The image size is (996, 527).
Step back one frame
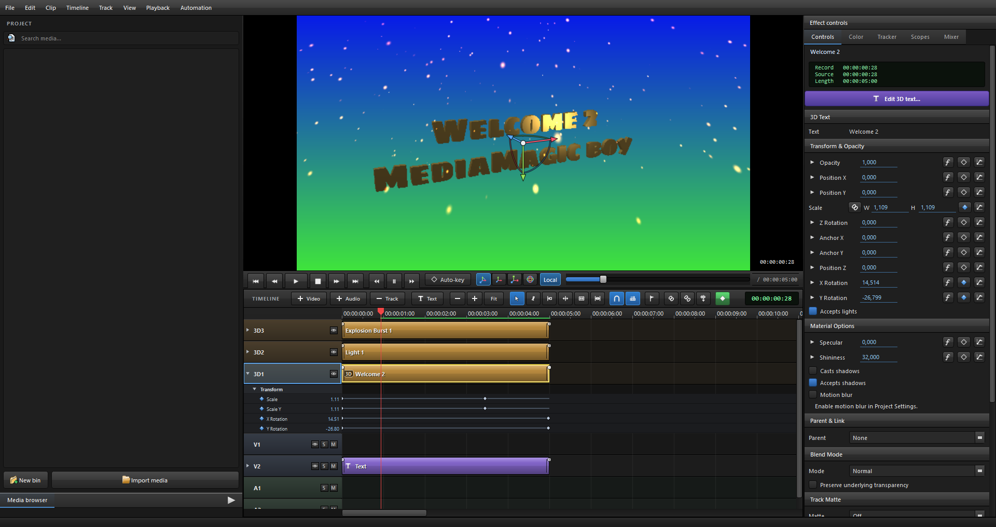[x=274, y=281]
